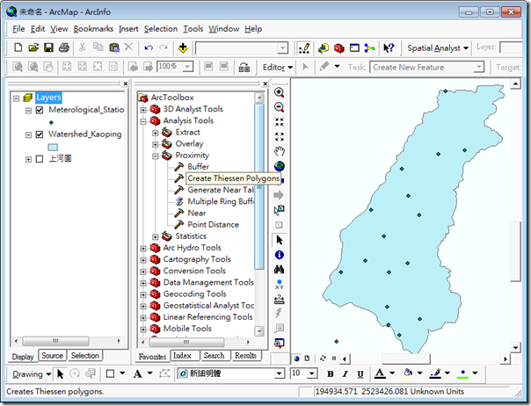Image resolution: width=531 pixels, height=406 pixels.
Task: Toggle italic text formatting
Action: pyautogui.click(x=346, y=373)
